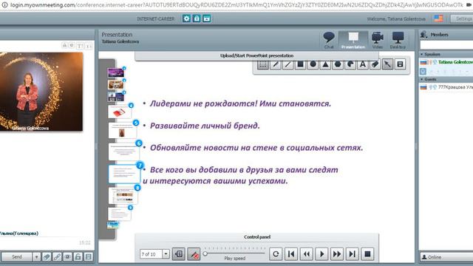Select the rectangular selection tool
Screen dimensions: 473x266
click(x=263, y=64)
